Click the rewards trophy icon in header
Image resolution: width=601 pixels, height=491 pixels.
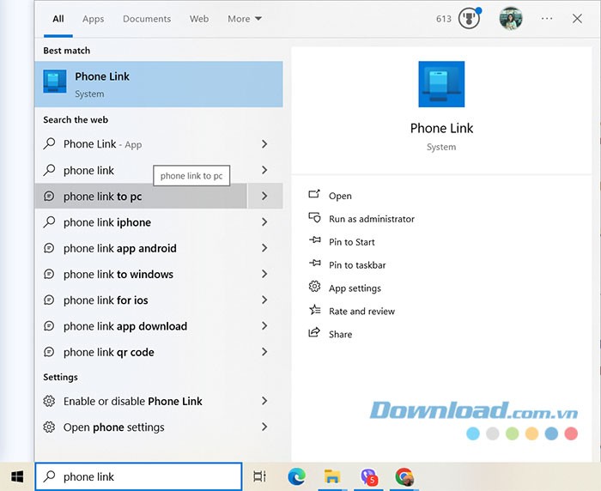[x=469, y=19]
